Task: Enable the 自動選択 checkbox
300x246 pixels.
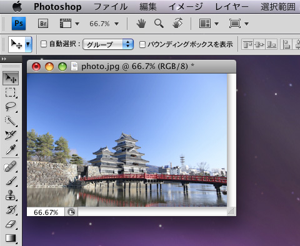Action: tap(44, 44)
